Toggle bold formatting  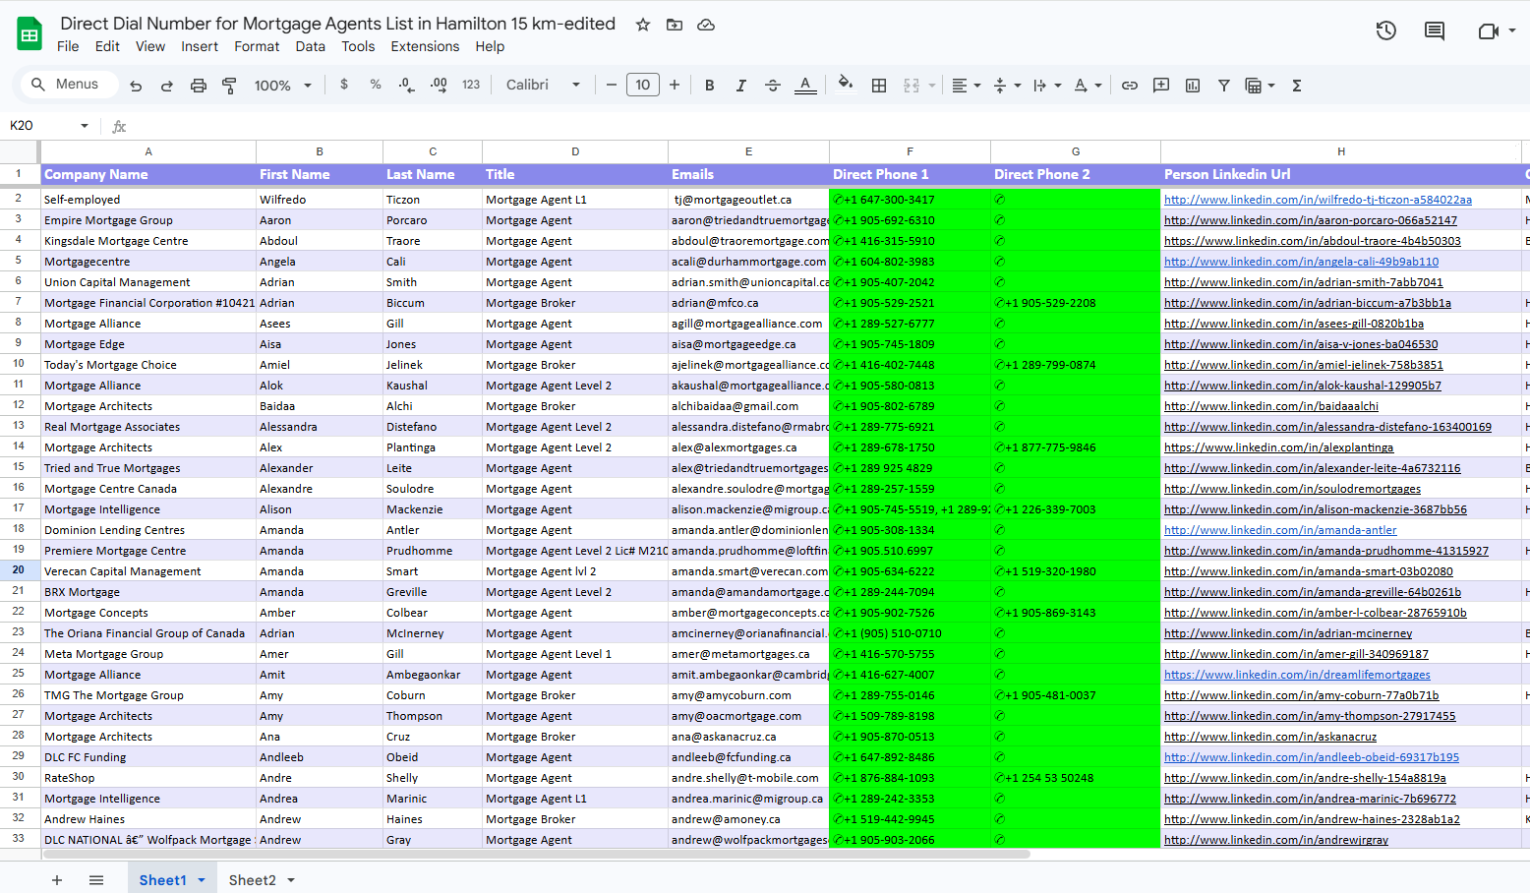[x=710, y=86]
